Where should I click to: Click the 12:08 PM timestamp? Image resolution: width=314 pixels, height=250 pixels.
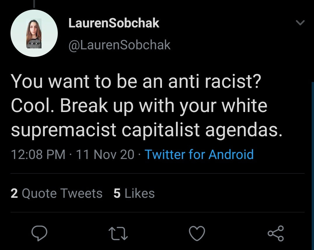pyautogui.click(x=38, y=154)
